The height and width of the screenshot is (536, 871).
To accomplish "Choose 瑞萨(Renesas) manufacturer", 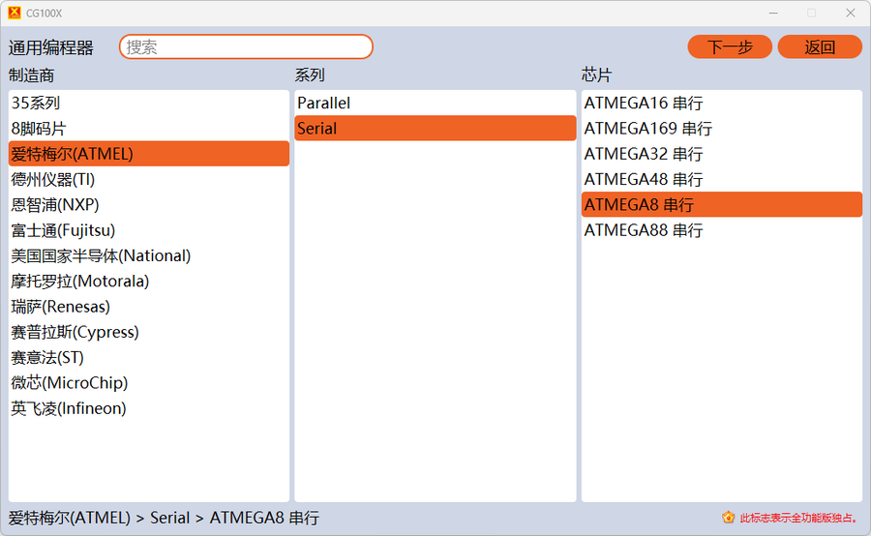I will (61, 307).
